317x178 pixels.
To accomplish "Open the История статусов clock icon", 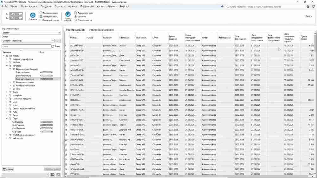I will tap(68, 14).
